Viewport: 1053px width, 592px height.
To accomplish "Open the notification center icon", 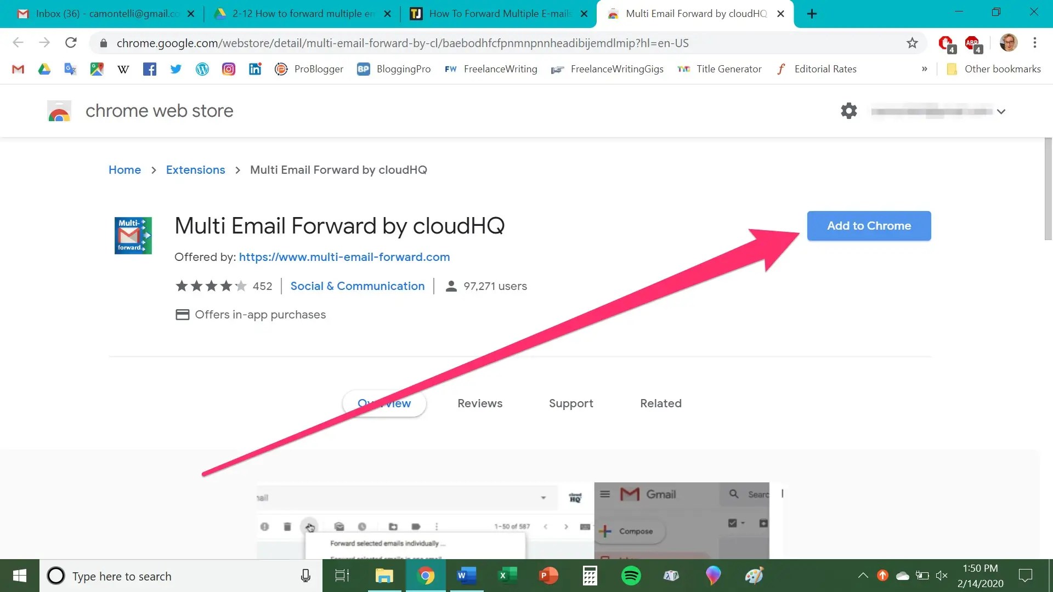I will [1026, 576].
